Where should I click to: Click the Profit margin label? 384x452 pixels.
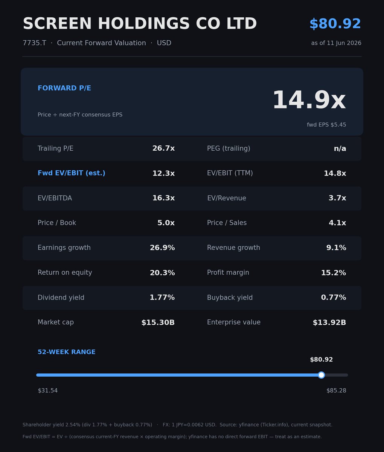tap(228, 273)
